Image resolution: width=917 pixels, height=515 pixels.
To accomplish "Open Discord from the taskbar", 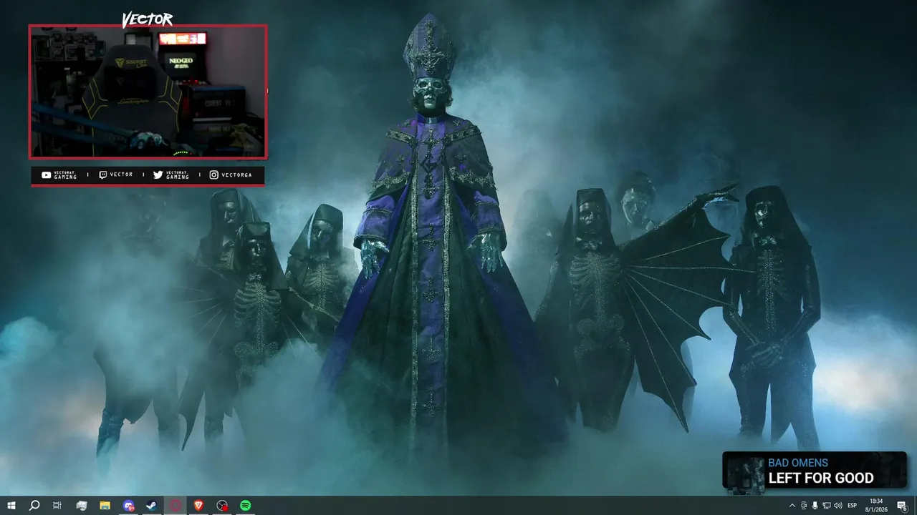I will (x=128, y=506).
